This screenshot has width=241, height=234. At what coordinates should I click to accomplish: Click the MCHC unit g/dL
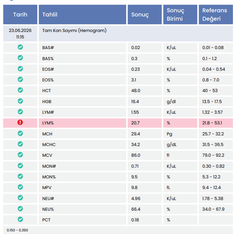coord(171,144)
